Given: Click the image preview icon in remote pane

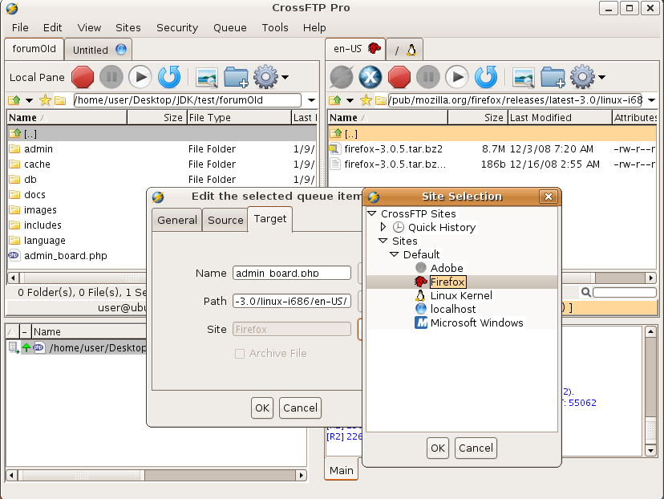Looking at the screenshot, I should point(524,78).
